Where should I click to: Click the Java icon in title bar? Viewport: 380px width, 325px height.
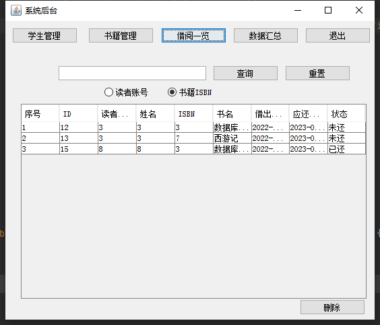(x=16, y=10)
